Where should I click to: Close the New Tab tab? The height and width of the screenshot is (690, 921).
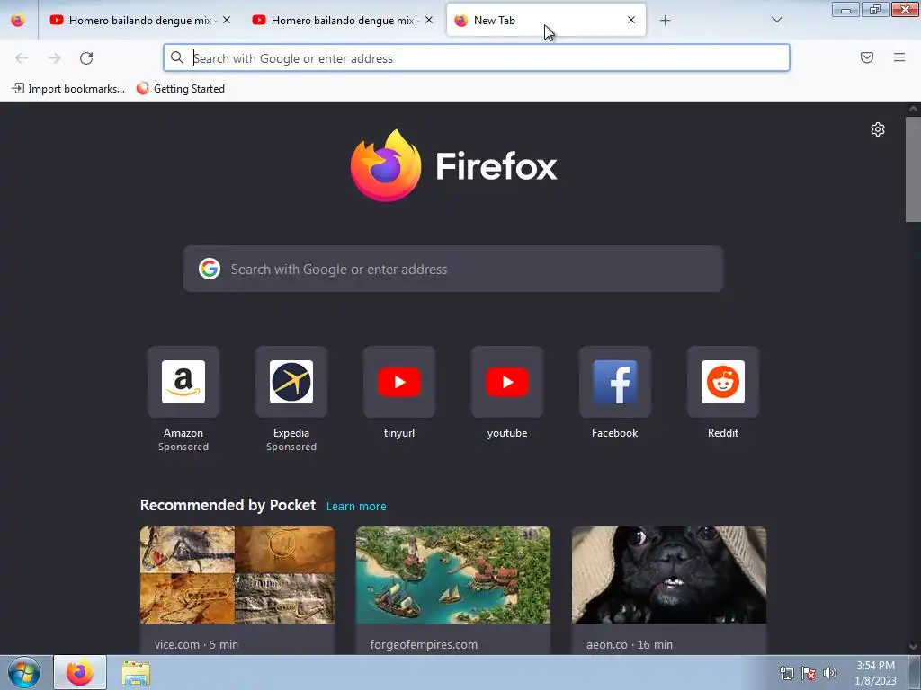[631, 20]
